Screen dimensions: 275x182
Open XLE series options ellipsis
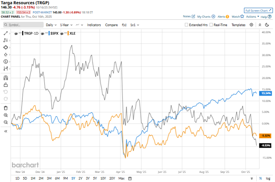66,33
